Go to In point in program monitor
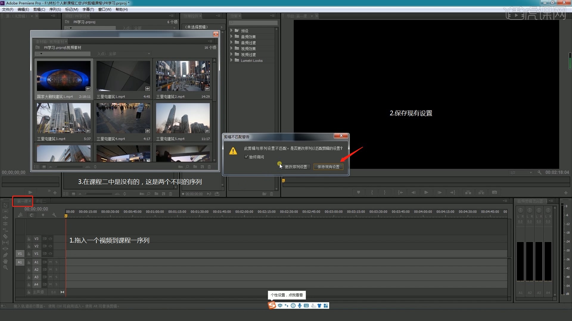The image size is (572, 321). [400, 193]
